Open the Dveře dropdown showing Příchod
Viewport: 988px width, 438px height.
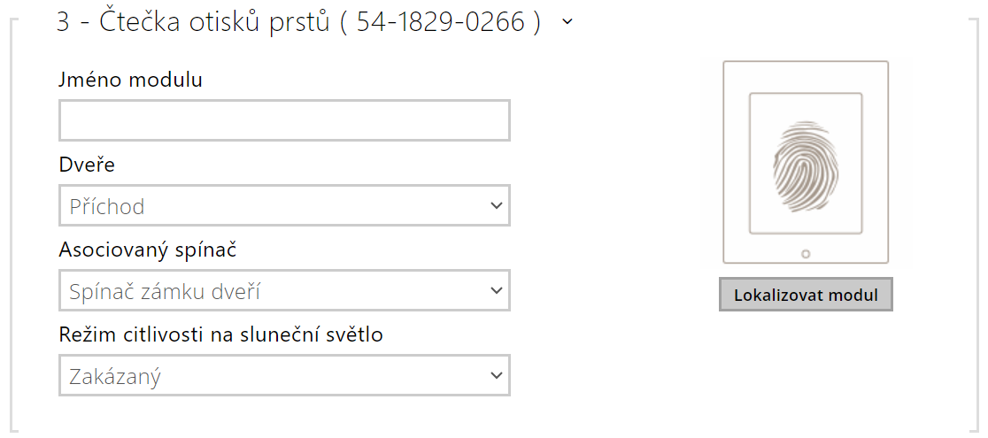(x=284, y=206)
